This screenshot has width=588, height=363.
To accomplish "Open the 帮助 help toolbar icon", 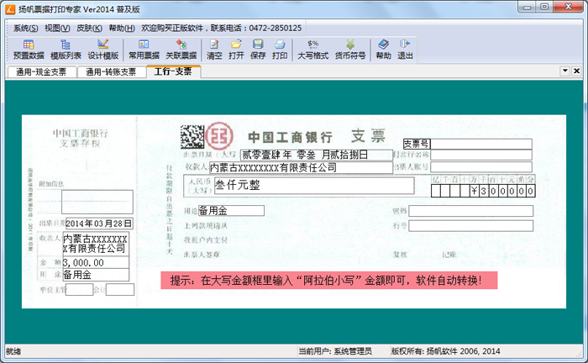I will coord(383,50).
